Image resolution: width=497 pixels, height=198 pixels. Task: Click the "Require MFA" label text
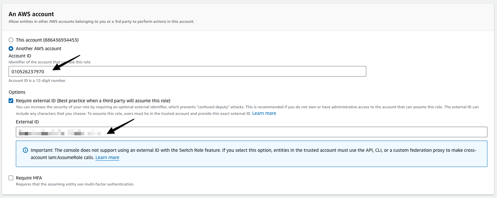(29, 178)
